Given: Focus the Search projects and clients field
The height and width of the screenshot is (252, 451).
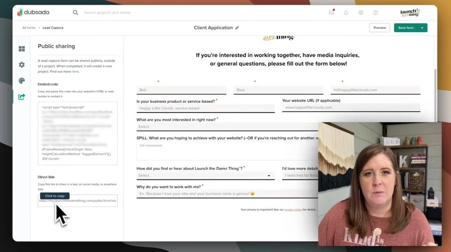Looking at the screenshot, I should point(107,13).
